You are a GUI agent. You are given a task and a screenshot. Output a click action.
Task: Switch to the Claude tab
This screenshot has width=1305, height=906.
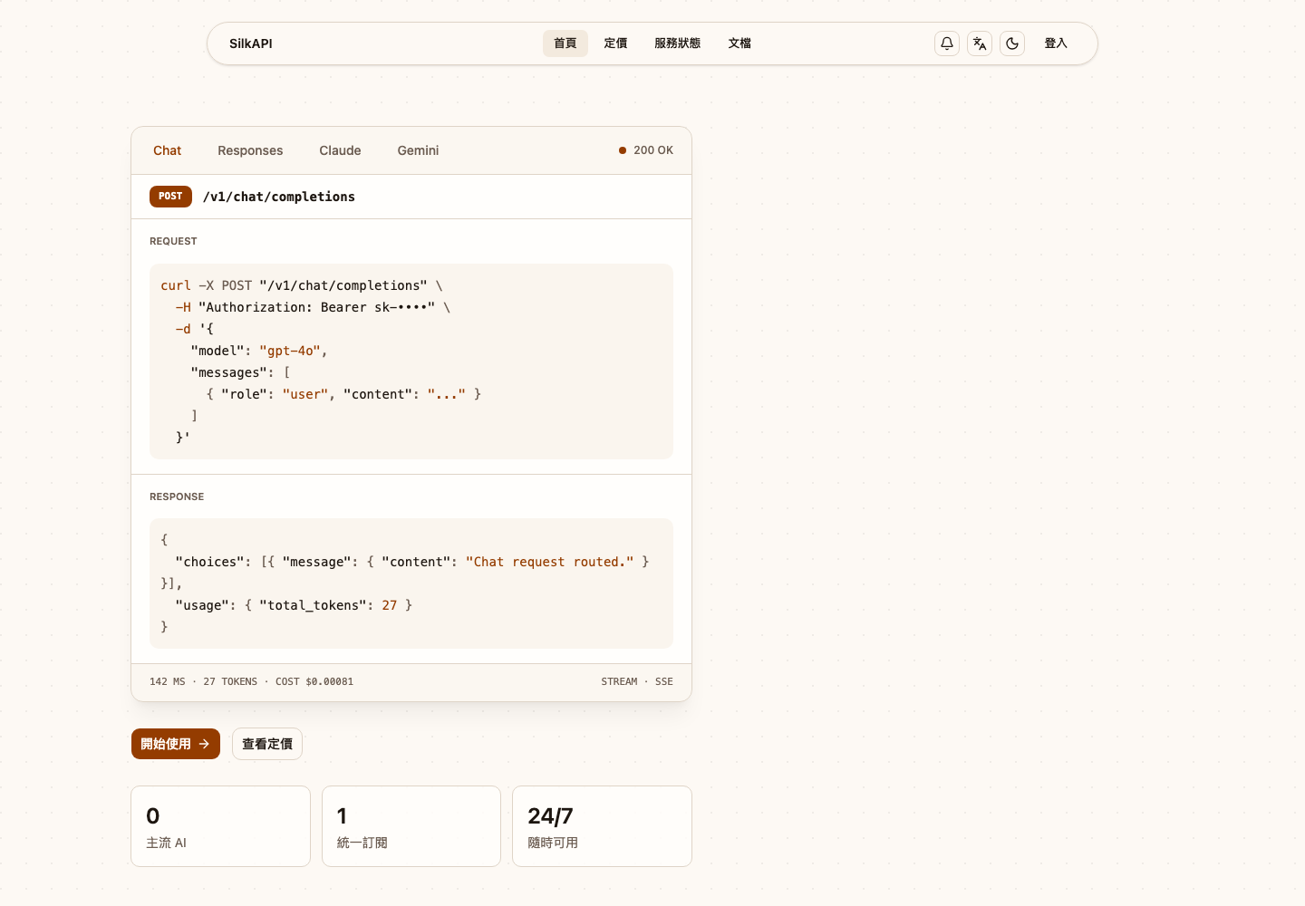tap(340, 150)
